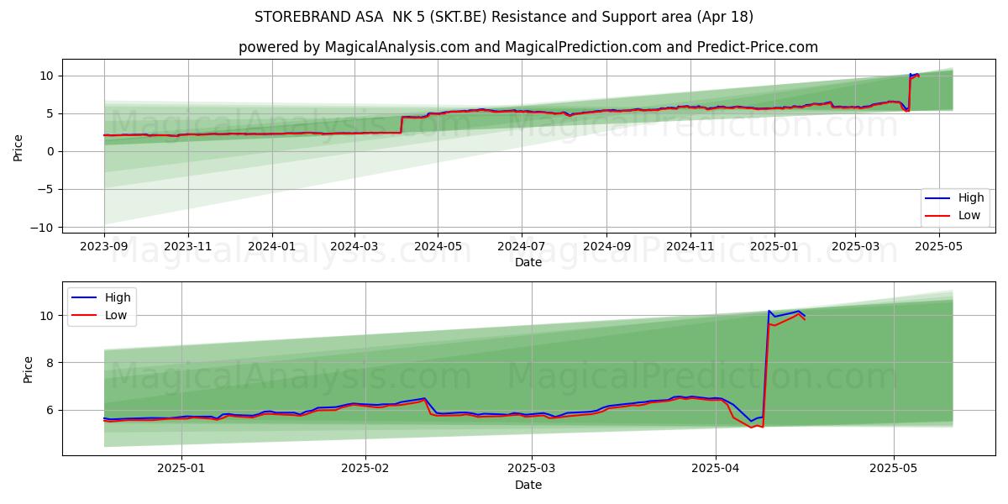Click '2025-05' tick label on lower chart

click(894, 470)
